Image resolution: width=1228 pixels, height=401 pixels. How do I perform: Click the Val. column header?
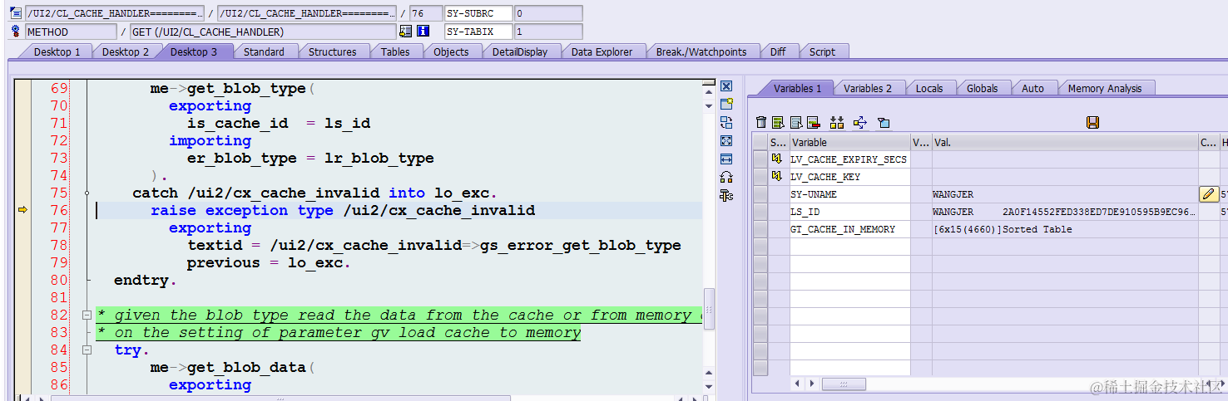1064,142
